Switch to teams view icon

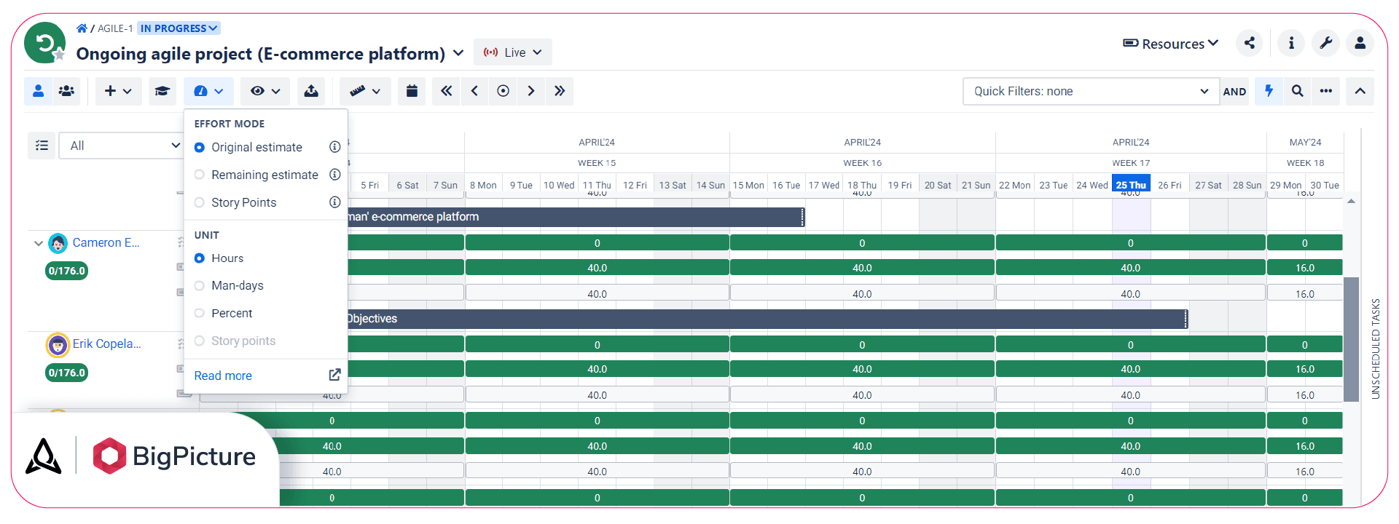point(66,91)
